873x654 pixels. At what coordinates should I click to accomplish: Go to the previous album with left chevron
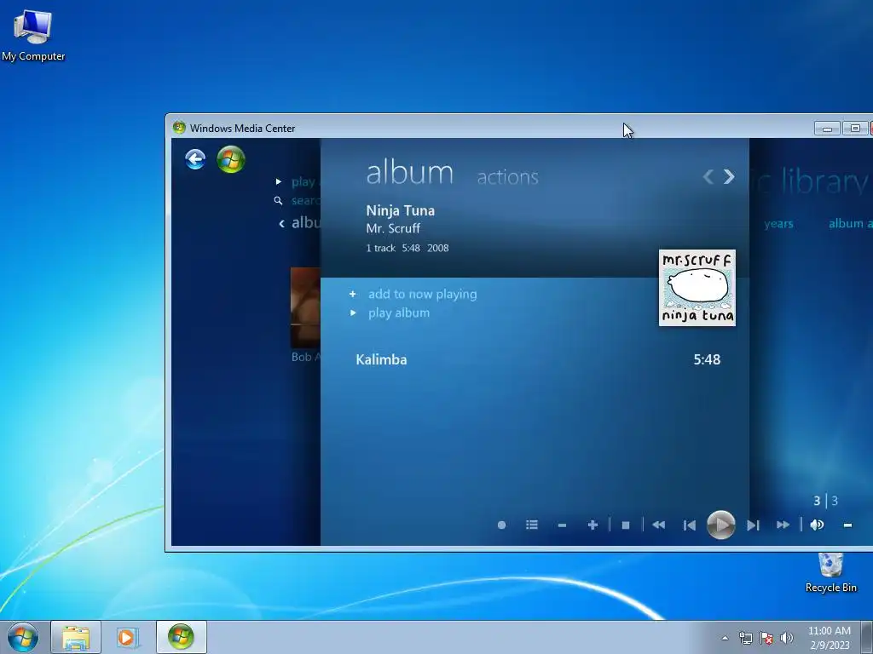point(708,177)
